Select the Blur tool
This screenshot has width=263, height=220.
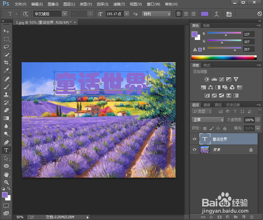point(6,126)
